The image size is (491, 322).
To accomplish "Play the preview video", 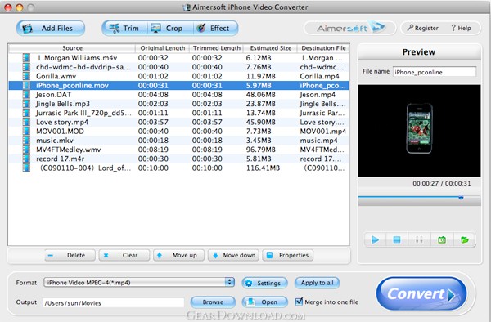I will pos(375,239).
